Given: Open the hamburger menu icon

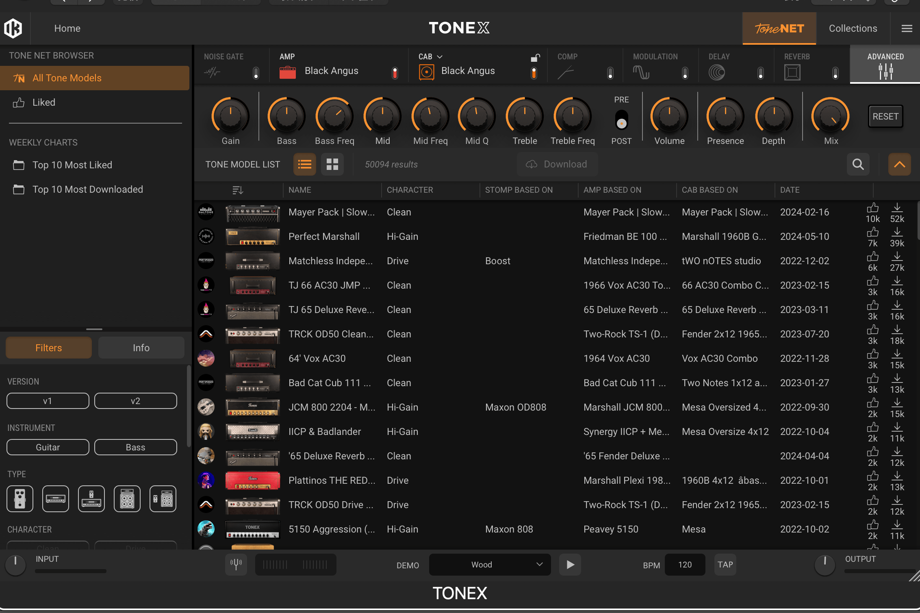Looking at the screenshot, I should pos(907,28).
